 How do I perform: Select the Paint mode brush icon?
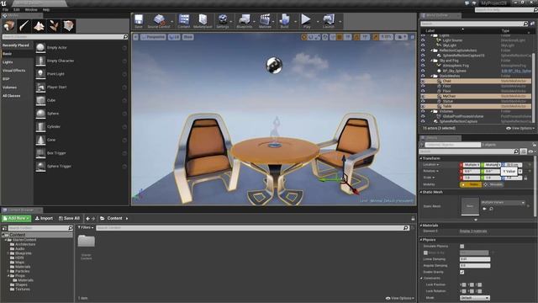coord(24,26)
